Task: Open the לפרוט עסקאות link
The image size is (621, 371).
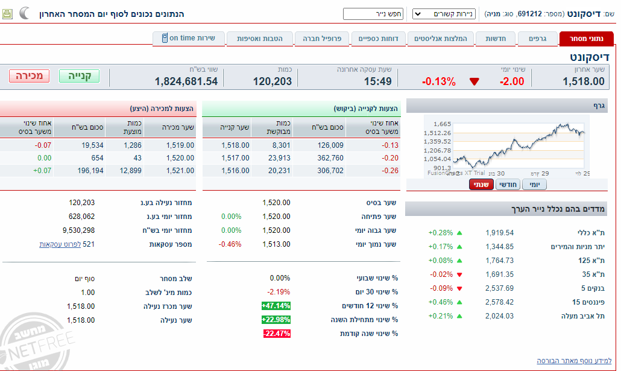Action: tap(60, 244)
